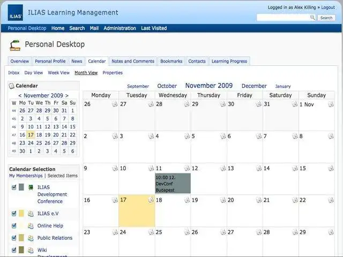Add appointment icon on day 4
This screenshot has width=343, height=257.
point(187,136)
